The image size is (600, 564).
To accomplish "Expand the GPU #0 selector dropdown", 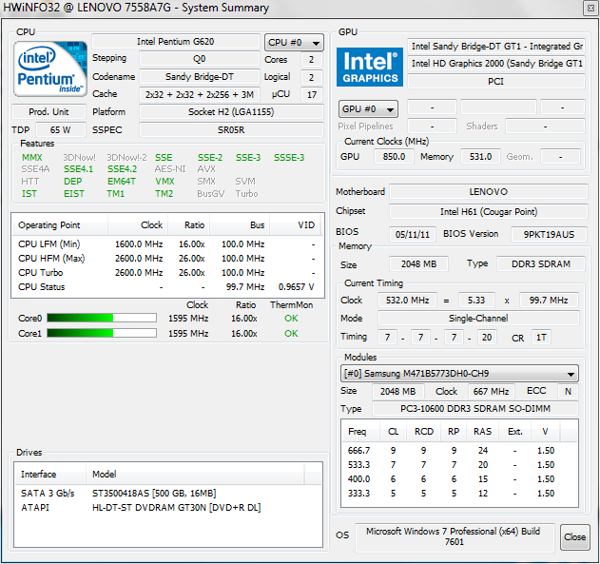I will (368, 109).
